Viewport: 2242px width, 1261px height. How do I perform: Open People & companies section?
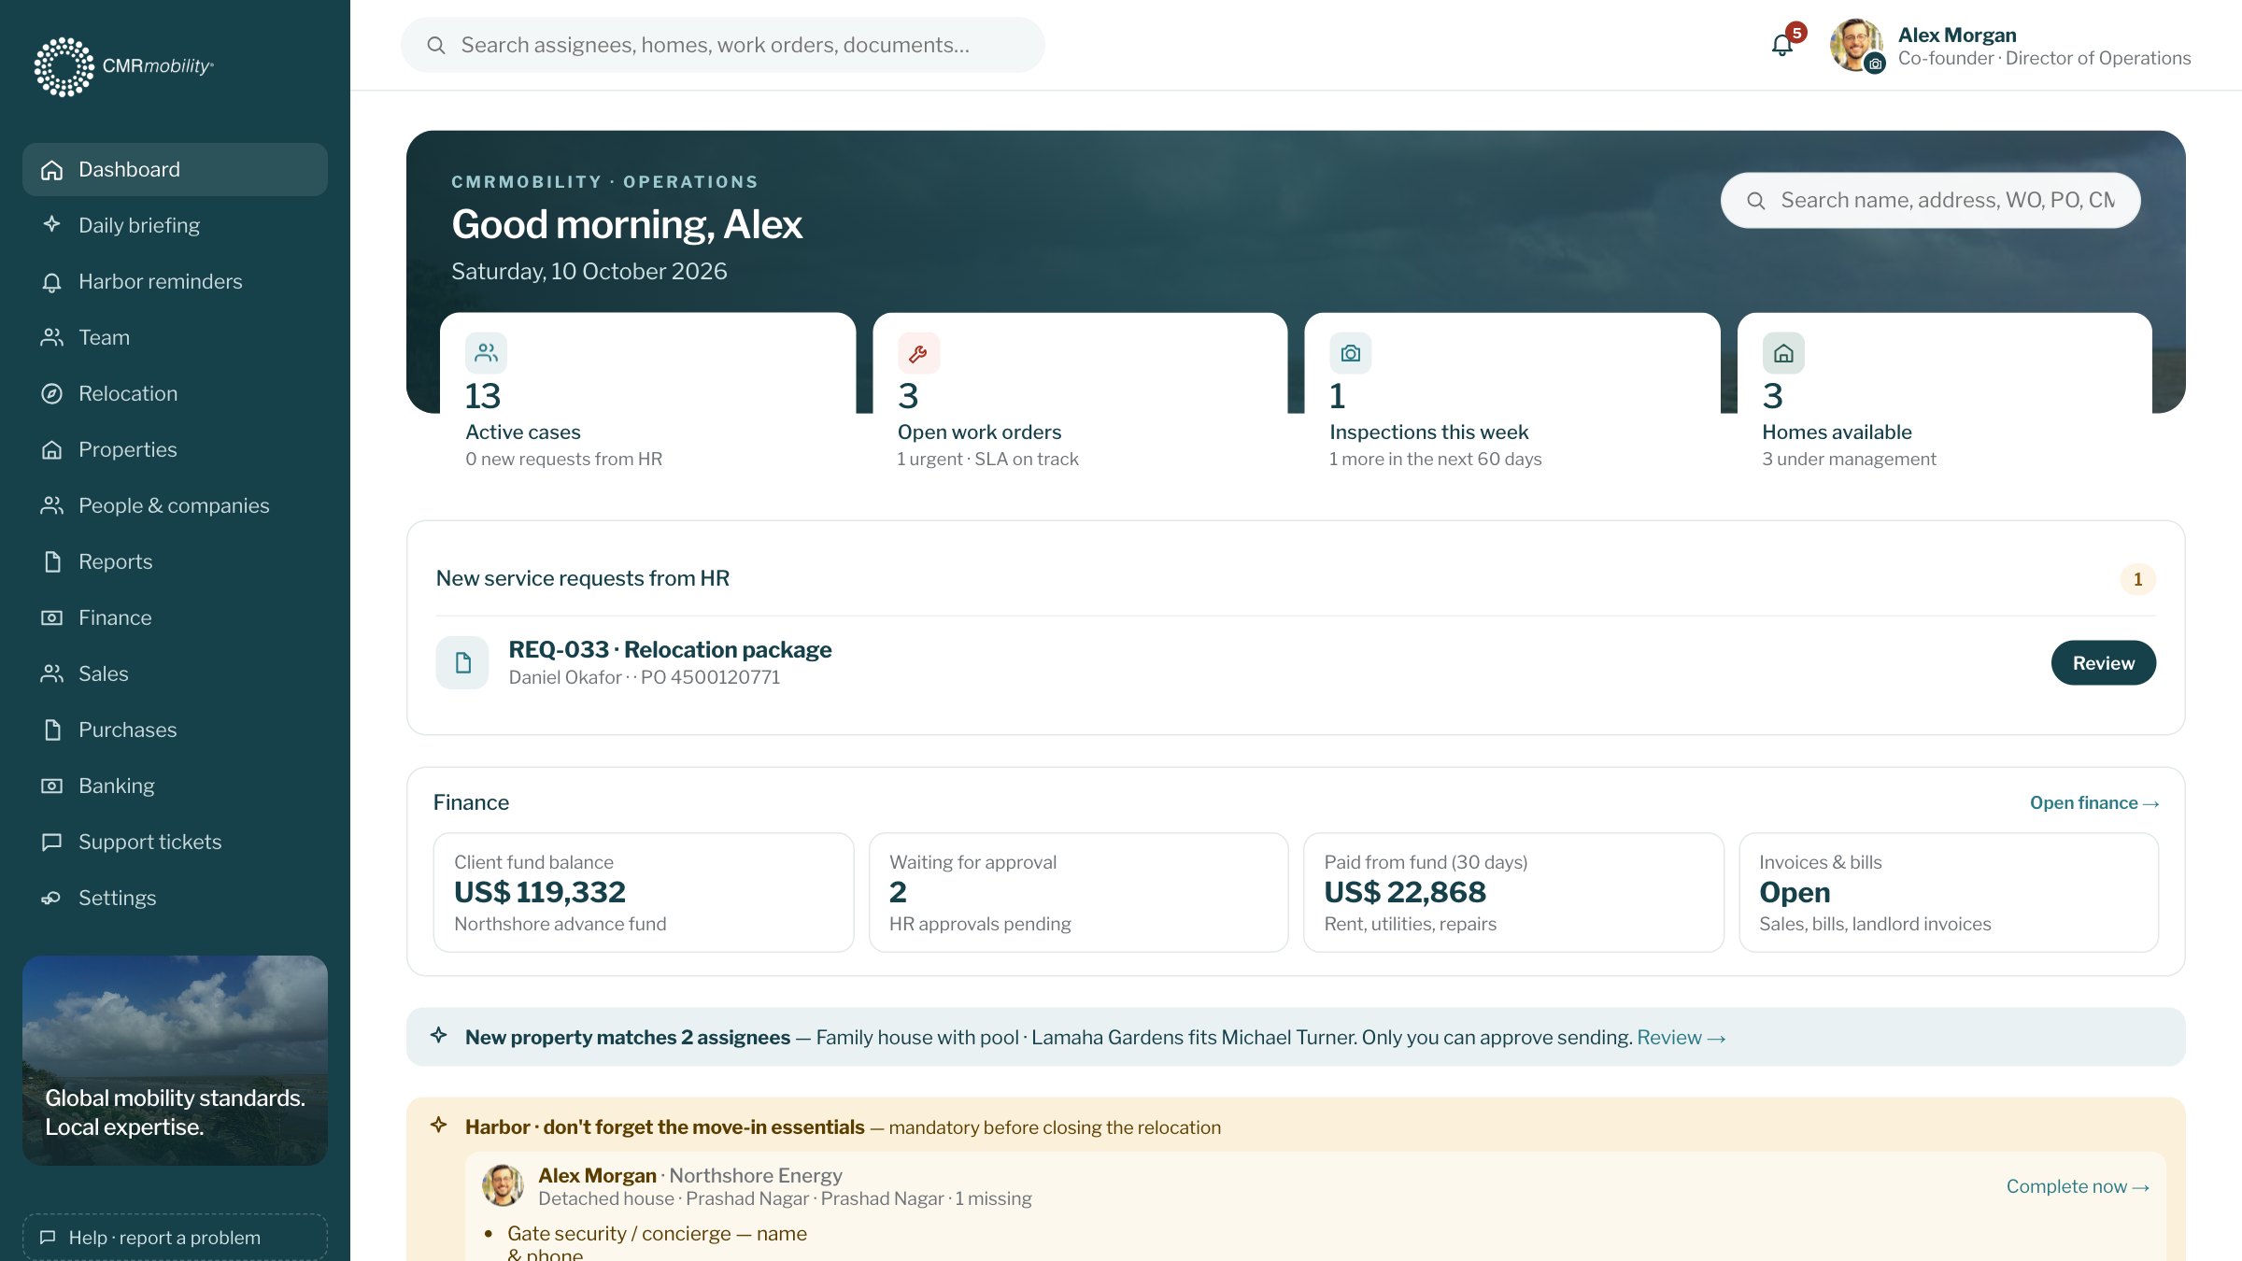click(175, 505)
